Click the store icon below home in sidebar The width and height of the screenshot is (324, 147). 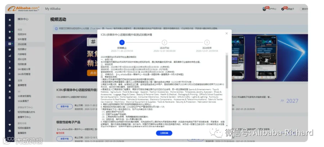10,26
